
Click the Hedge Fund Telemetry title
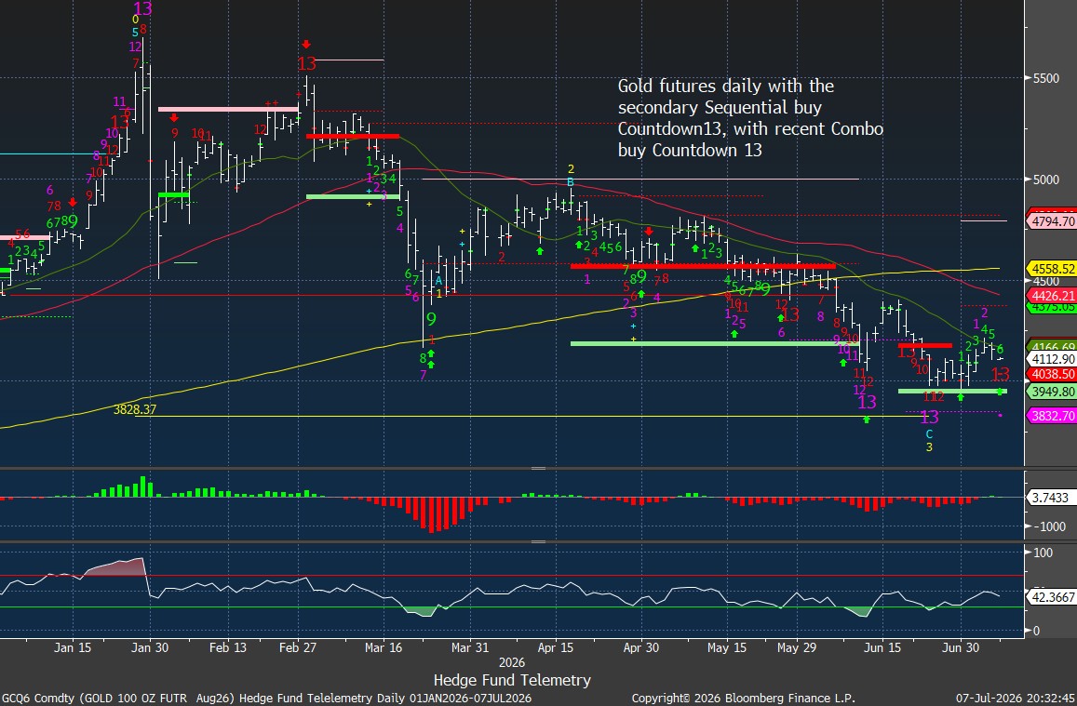[512, 680]
